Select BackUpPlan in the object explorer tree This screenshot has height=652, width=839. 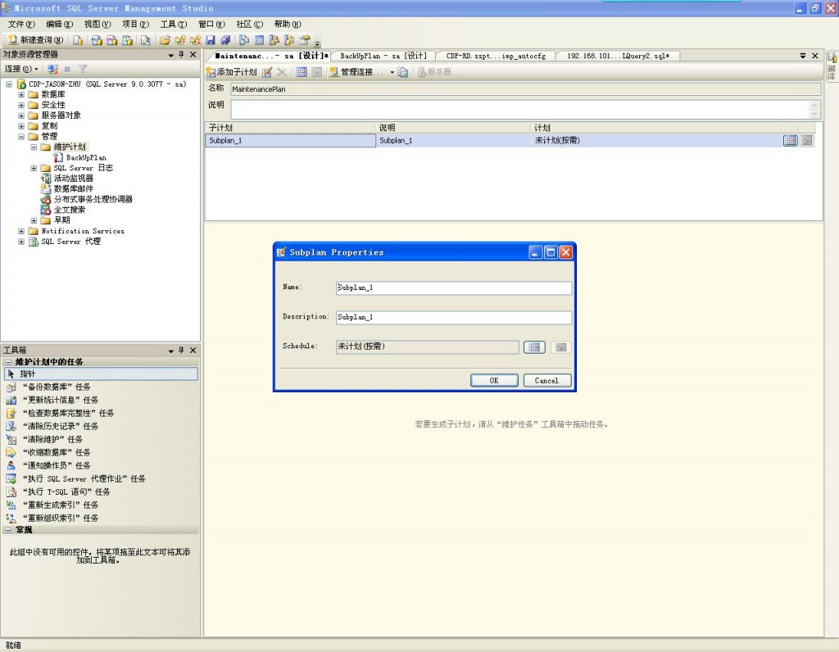pos(85,157)
